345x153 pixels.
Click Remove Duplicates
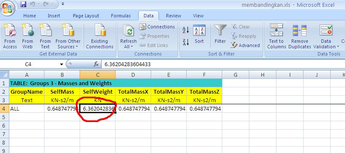tap(300, 36)
